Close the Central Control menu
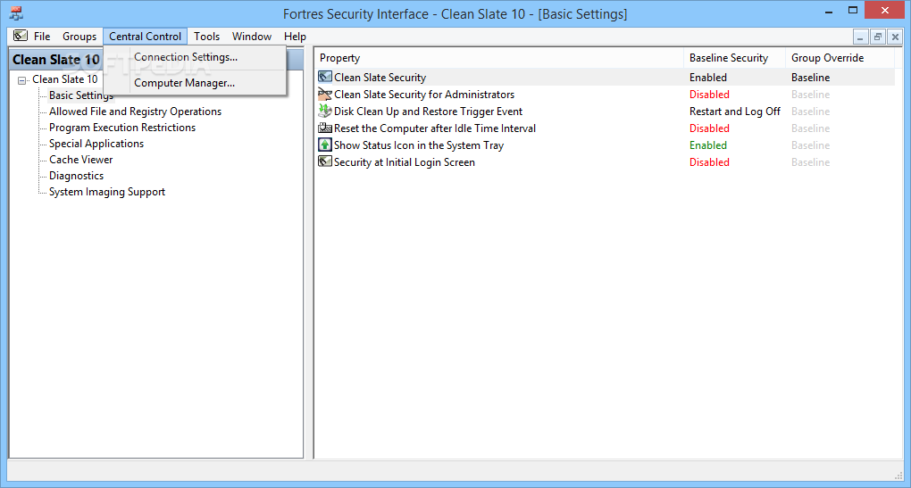This screenshot has width=911, height=488. (x=146, y=36)
